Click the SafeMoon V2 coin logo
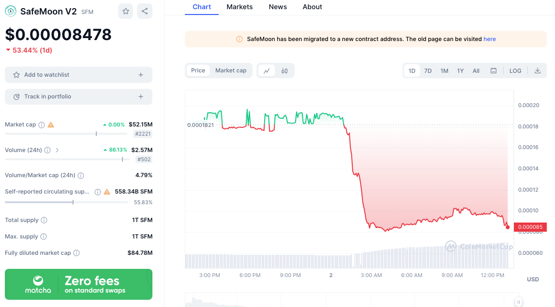 click(x=11, y=11)
